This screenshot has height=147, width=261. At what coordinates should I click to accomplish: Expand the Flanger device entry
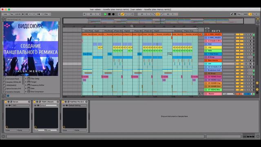[26, 82]
